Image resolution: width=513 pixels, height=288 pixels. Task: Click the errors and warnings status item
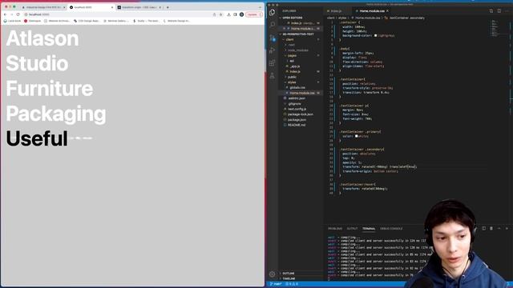(x=292, y=284)
